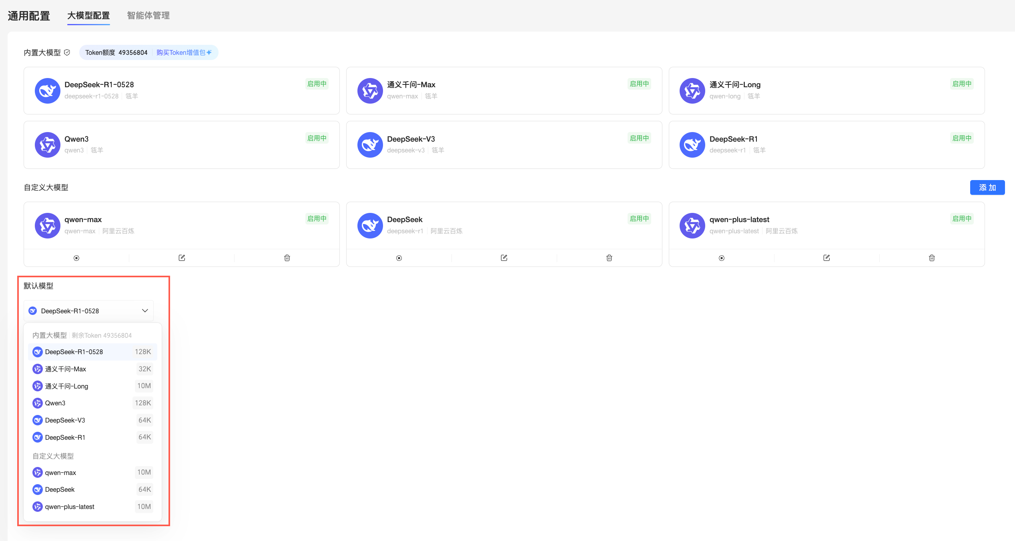This screenshot has width=1015, height=541.
Task: Delete the custom DeepSeek model
Action: point(609,258)
